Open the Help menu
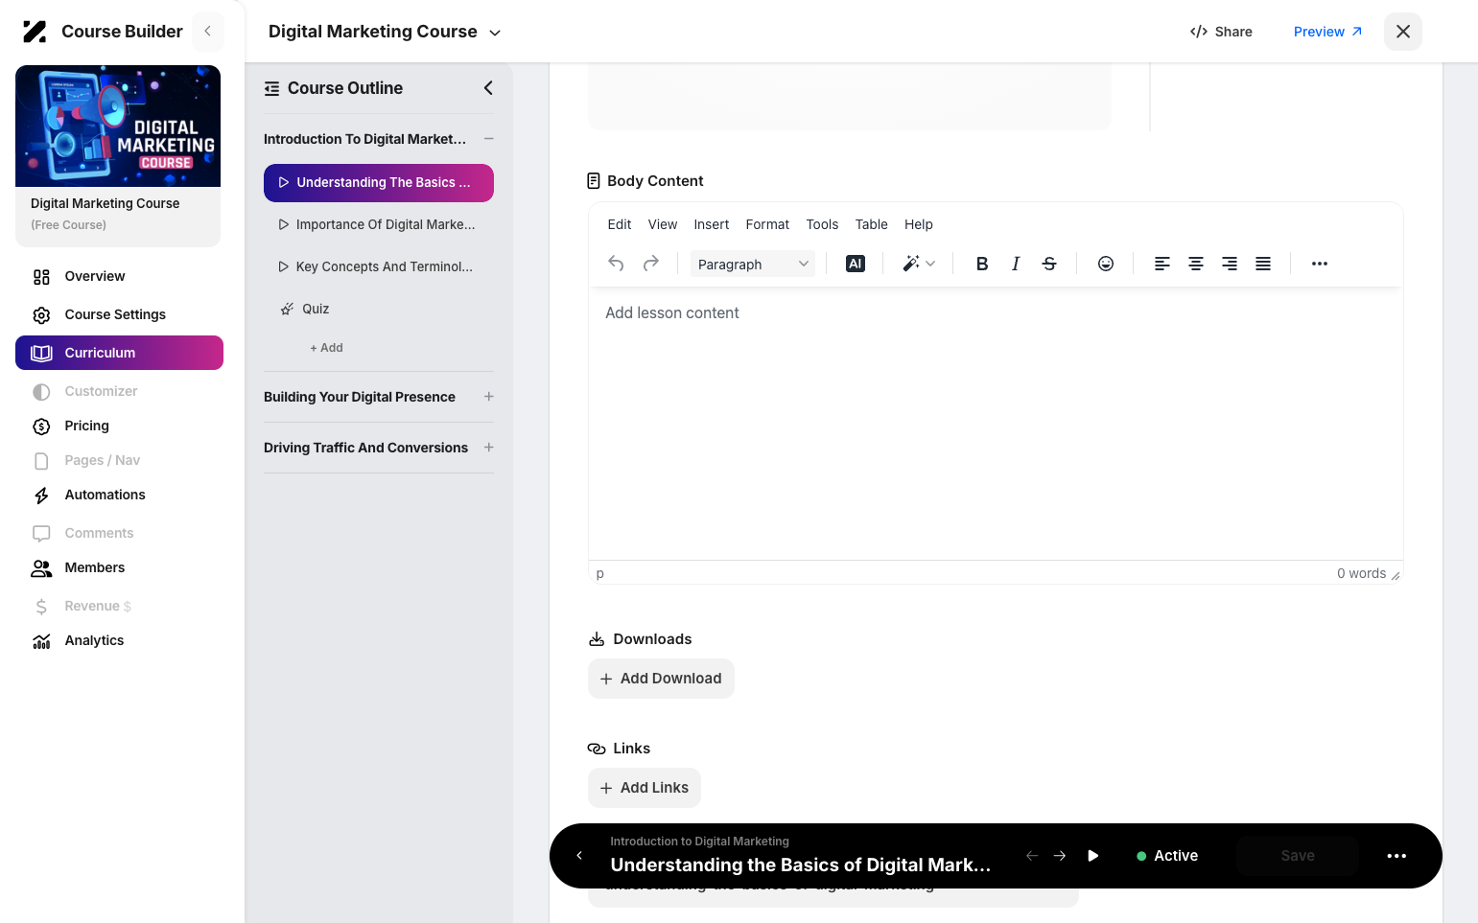1478x923 pixels. point(919,224)
